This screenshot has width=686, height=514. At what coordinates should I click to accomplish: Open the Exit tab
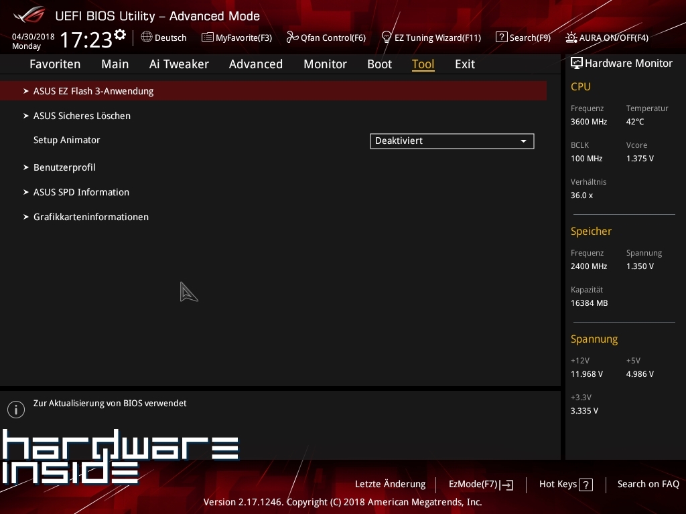tap(465, 64)
